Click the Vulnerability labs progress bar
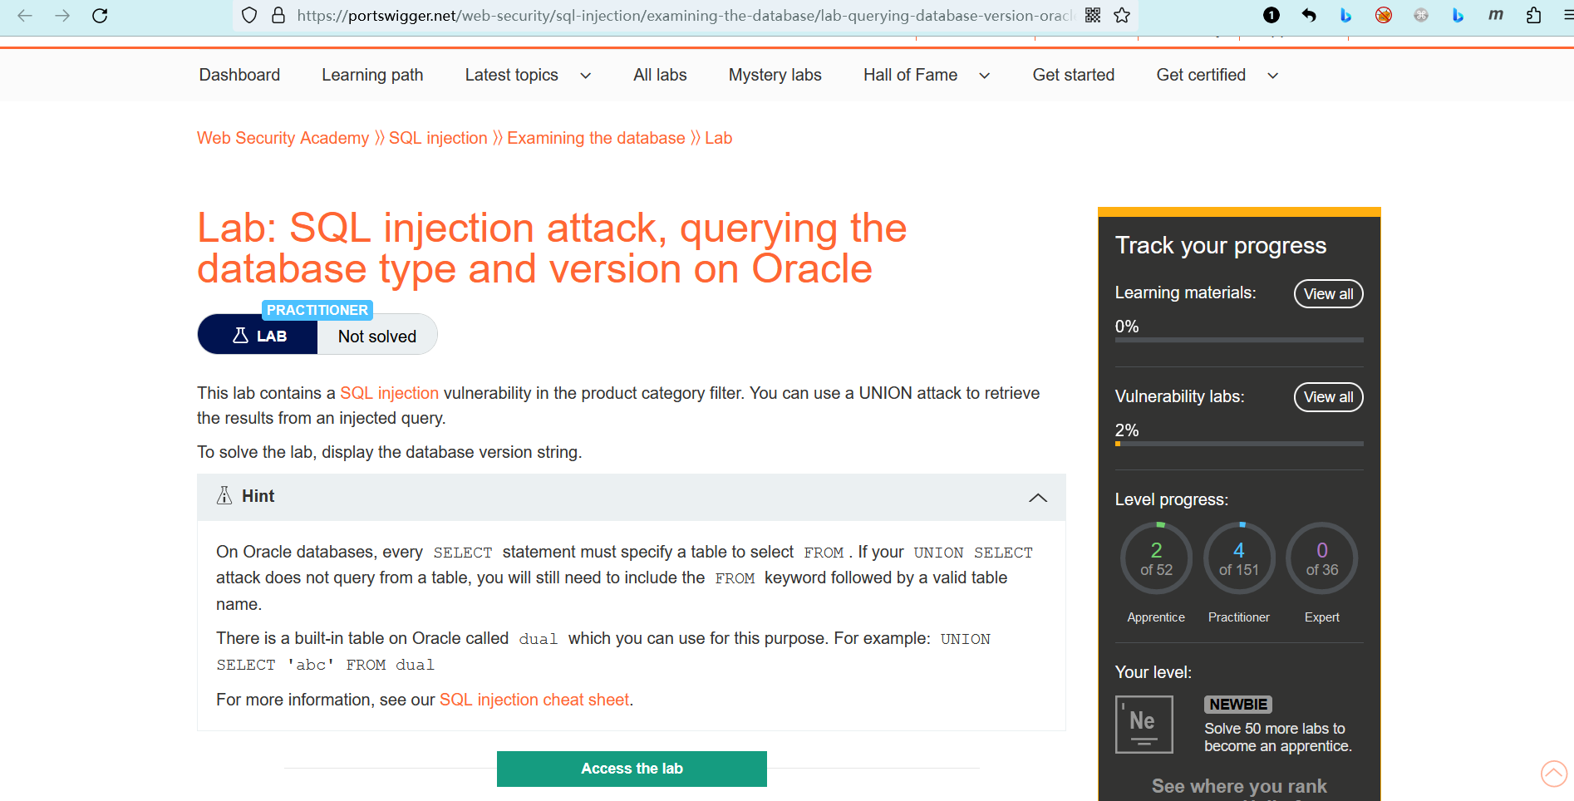The height and width of the screenshot is (801, 1574). pos(1238,444)
